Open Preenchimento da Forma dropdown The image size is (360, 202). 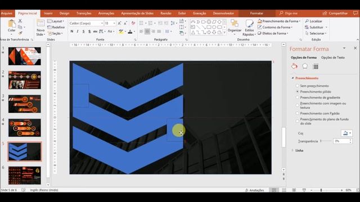point(279,21)
